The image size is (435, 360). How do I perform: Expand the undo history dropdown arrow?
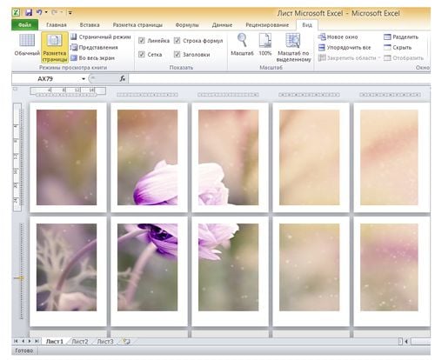tap(46, 12)
